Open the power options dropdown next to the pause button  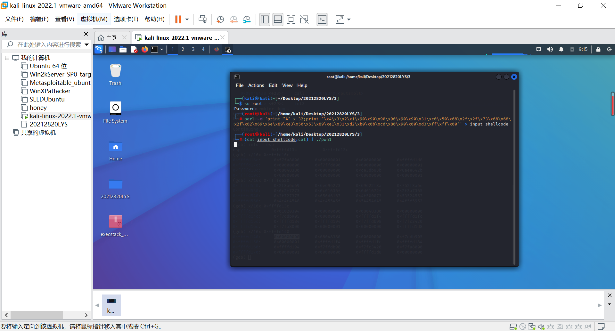(187, 20)
